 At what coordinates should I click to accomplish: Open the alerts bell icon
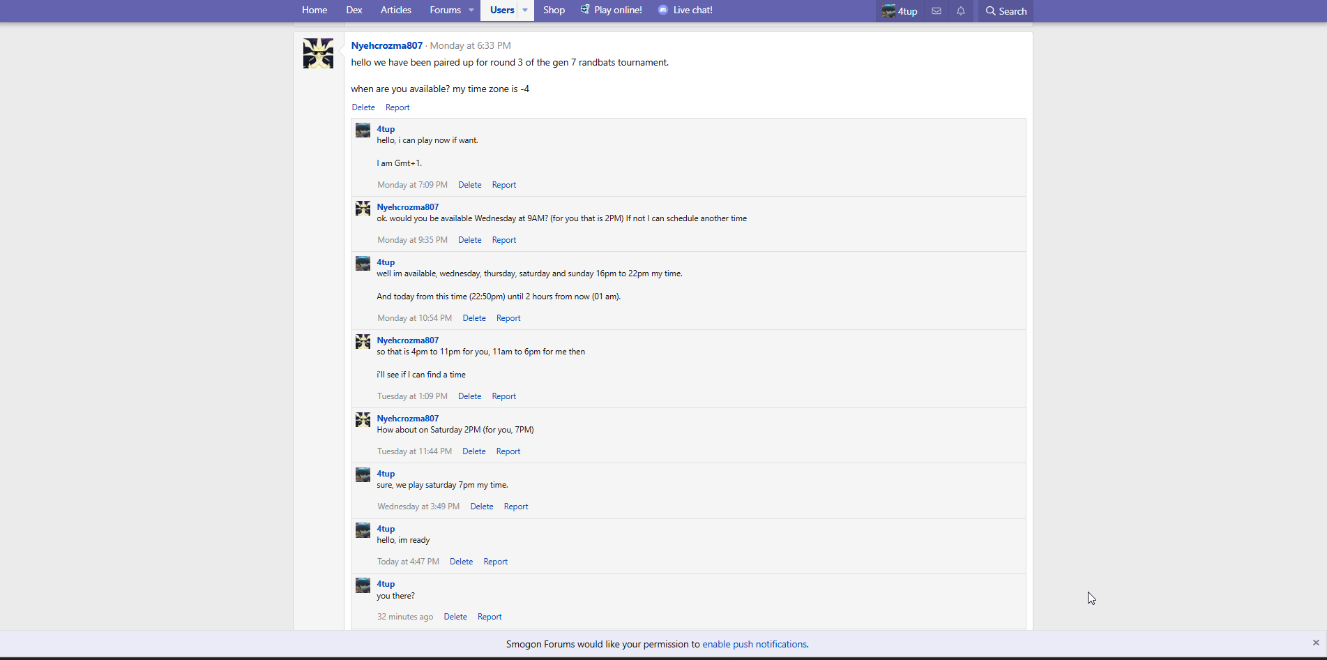tap(961, 11)
